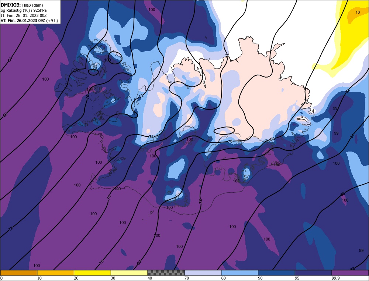Image resolution: width=369 pixels, height=281 pixels.
Task: Click the '88' contour line label
Action: point(352,268)
